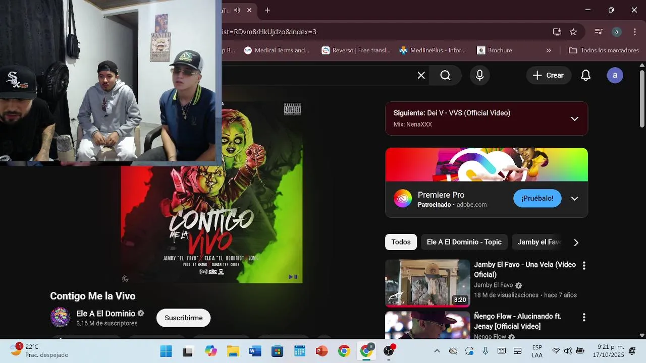Open Todos los marcadores folder
The height and width of the screenshot is (363, 646).
pyautogui.click(x=604, y=50)
